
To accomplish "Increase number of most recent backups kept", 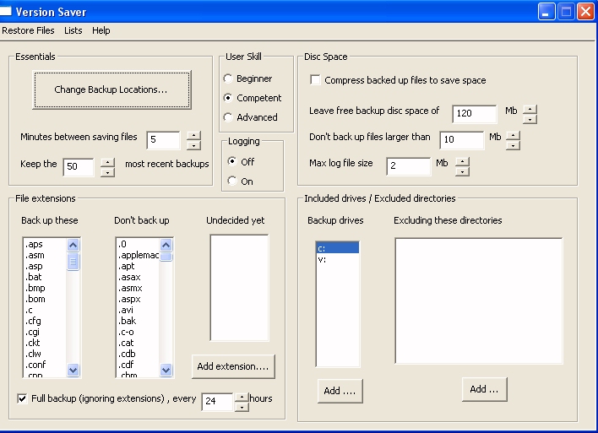I will coord(108,162).
